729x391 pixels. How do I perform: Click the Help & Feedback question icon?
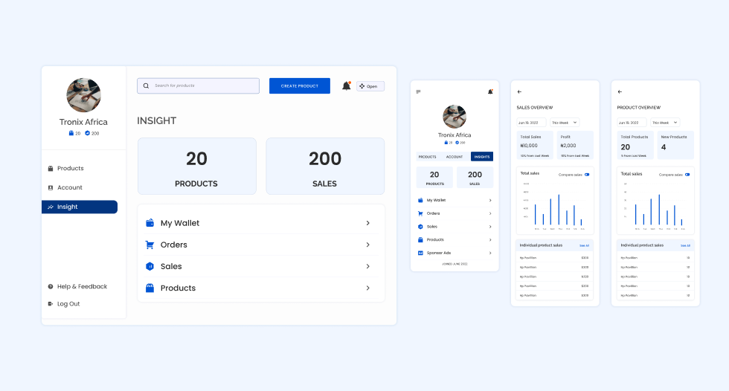51,287
